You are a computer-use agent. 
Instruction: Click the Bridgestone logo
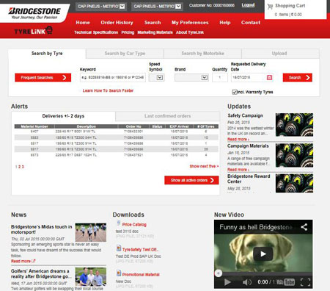[34, 13]
